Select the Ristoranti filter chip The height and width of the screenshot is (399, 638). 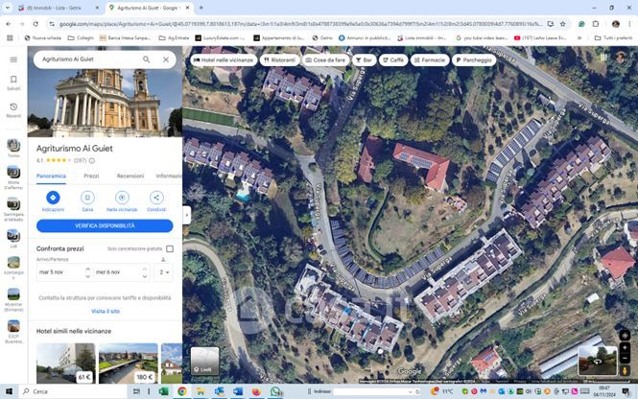[279, 59]
